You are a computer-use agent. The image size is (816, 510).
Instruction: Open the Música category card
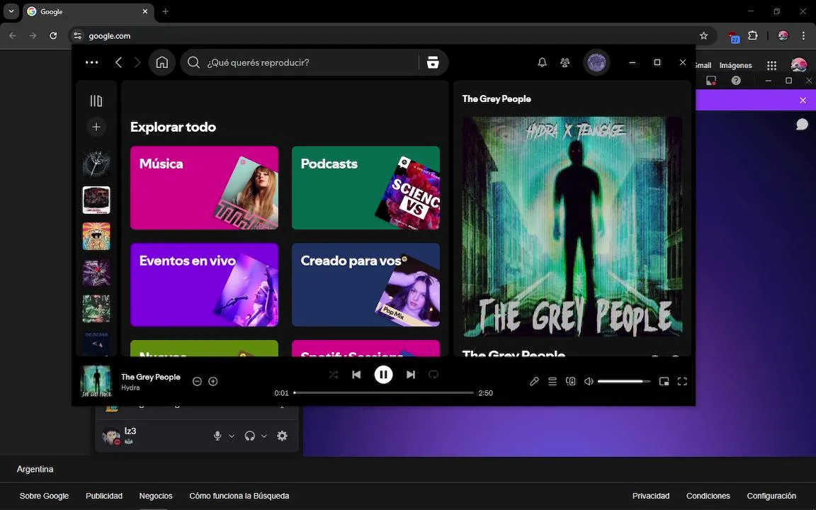(204, 188)
